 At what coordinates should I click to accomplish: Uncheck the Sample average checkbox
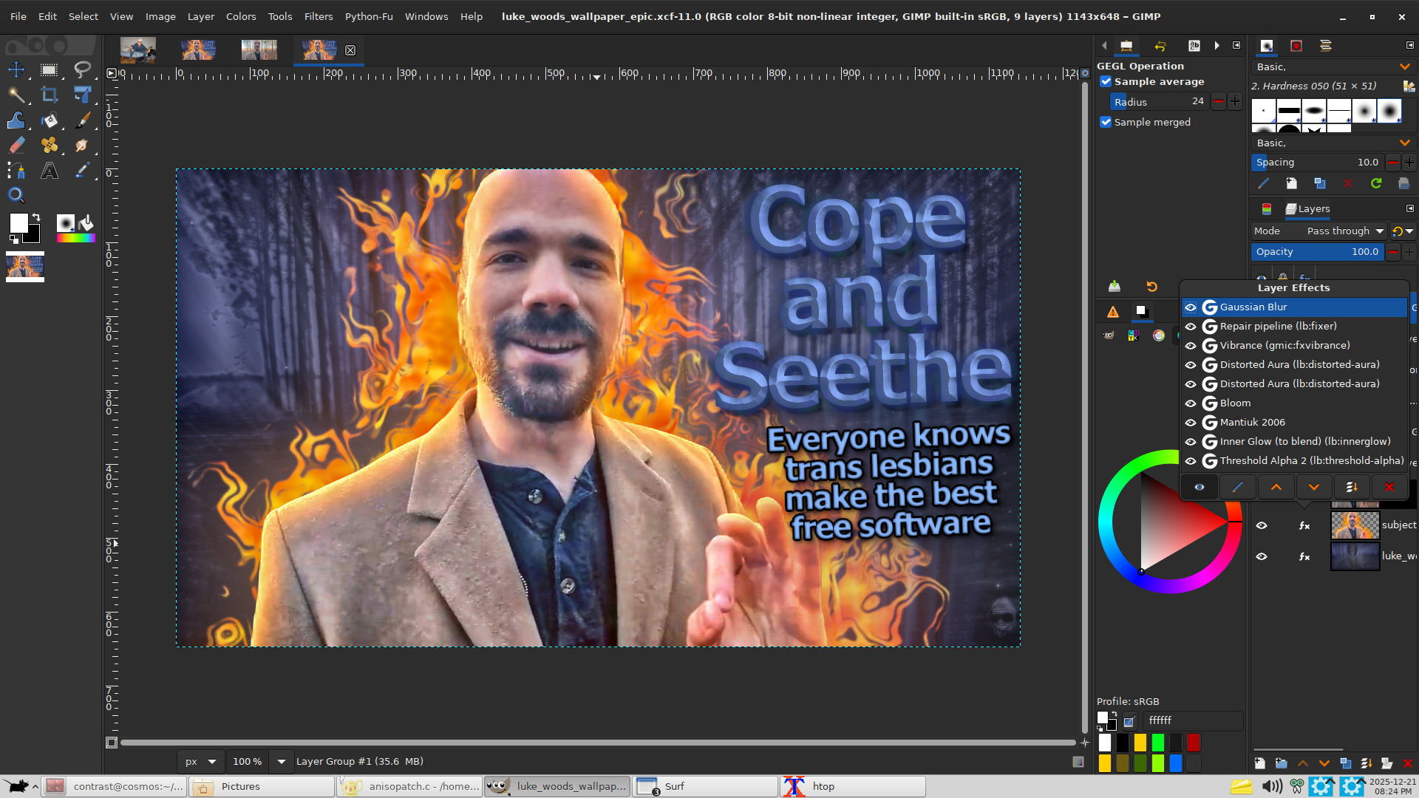pyautogui.click(x=1106, y=82)
